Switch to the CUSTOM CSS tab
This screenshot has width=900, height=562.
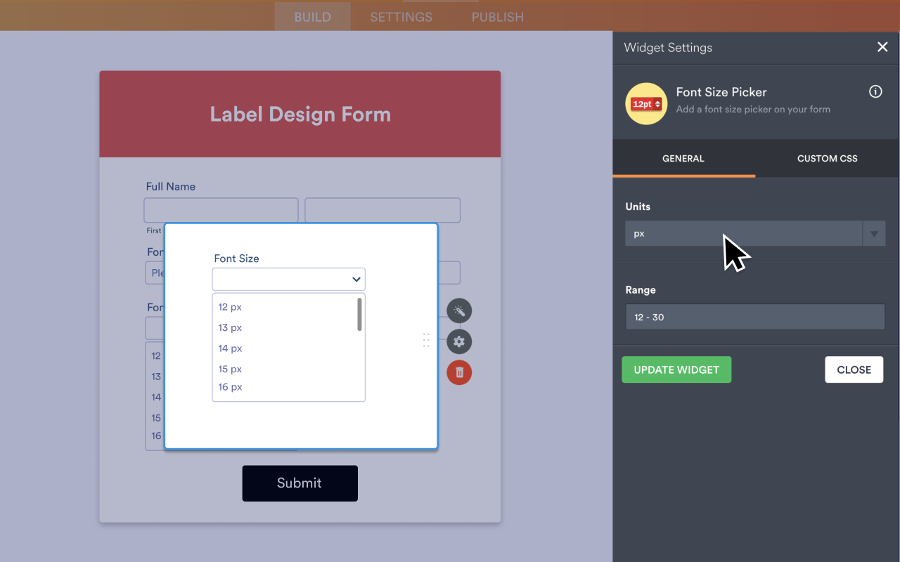827,158
